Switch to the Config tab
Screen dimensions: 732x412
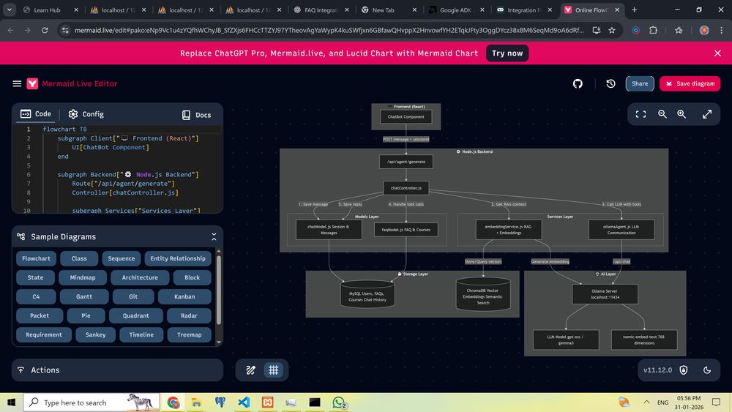86,114
